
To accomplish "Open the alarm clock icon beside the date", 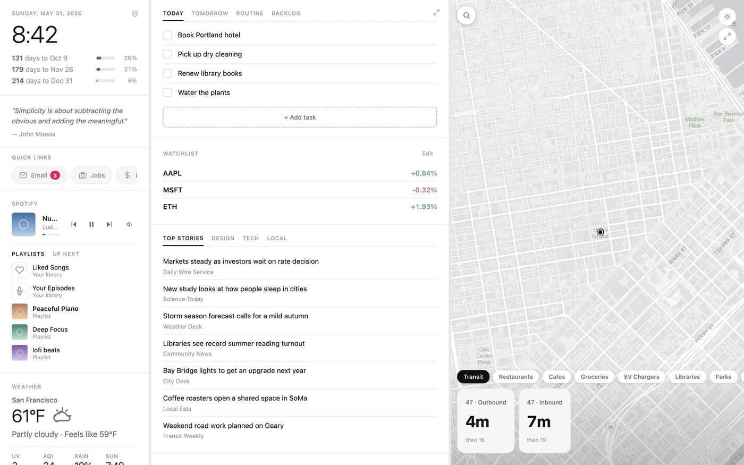I will (x=134, y=14).
